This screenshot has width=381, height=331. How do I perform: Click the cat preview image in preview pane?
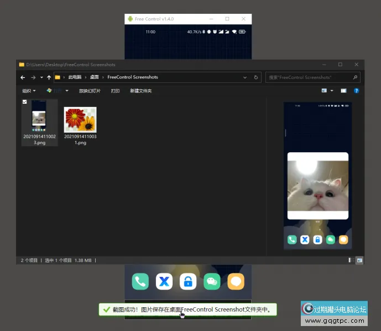coord(318,186)
